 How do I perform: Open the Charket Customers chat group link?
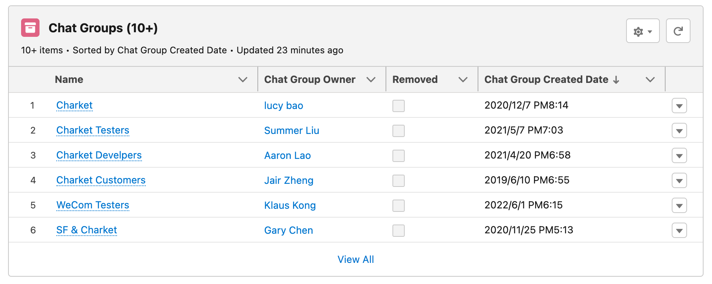coord(101,180)
